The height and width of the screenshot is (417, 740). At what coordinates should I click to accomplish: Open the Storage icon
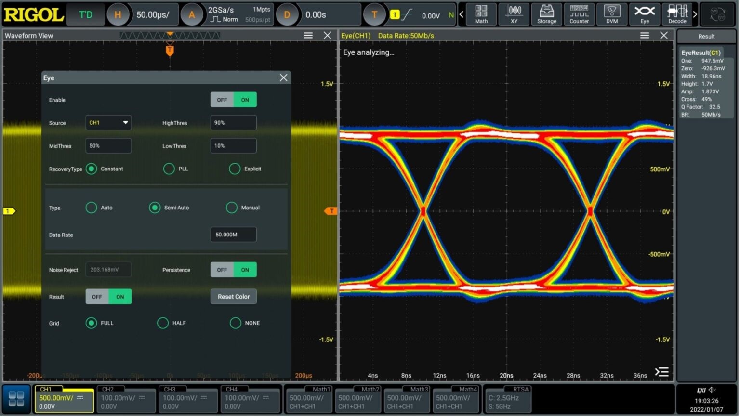547,14
